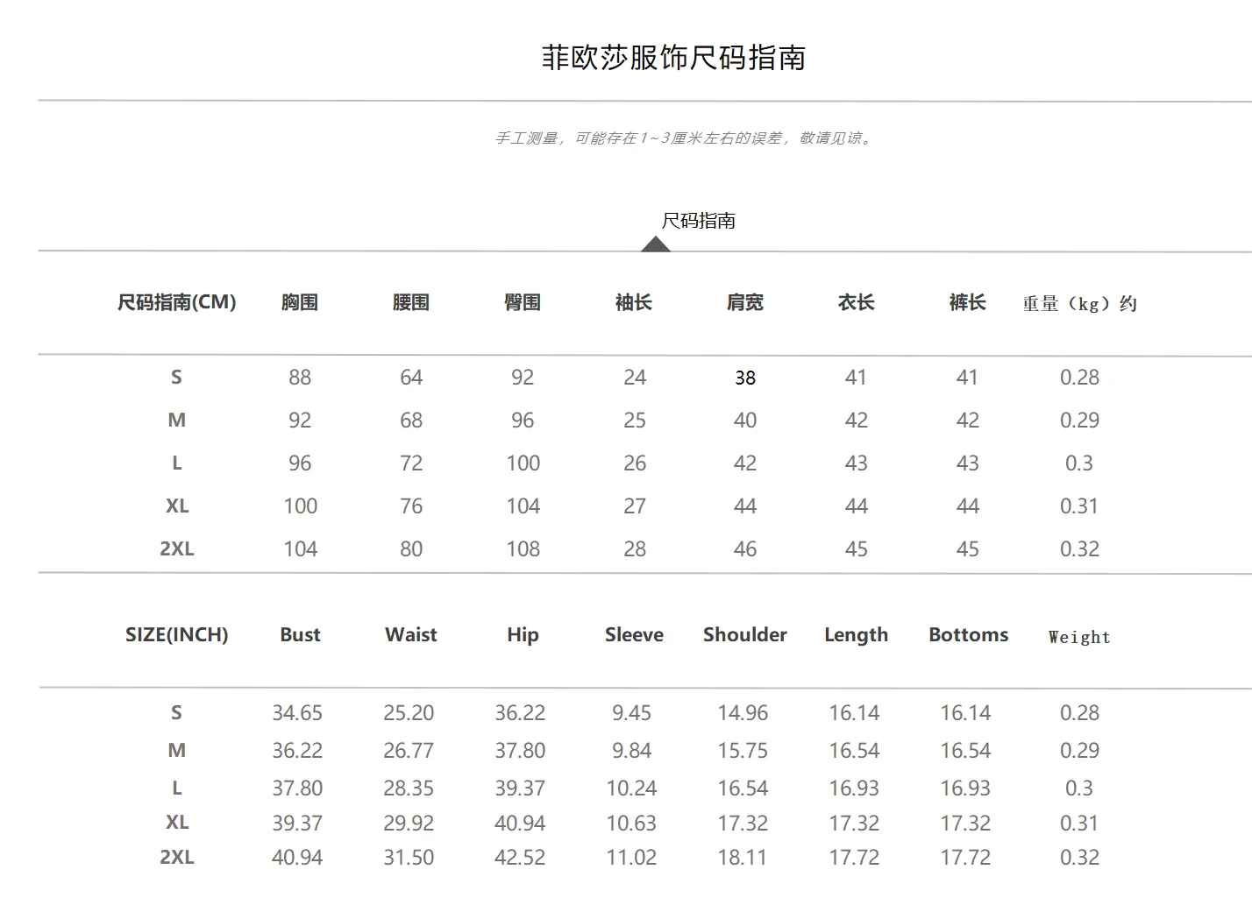The image size is (1252, 912).
Task: Click the 袖长 value 26 for size L
Action: pos(635,463)
